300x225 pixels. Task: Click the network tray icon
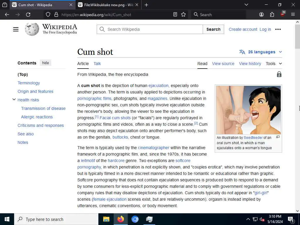click(x=255, y=219)
